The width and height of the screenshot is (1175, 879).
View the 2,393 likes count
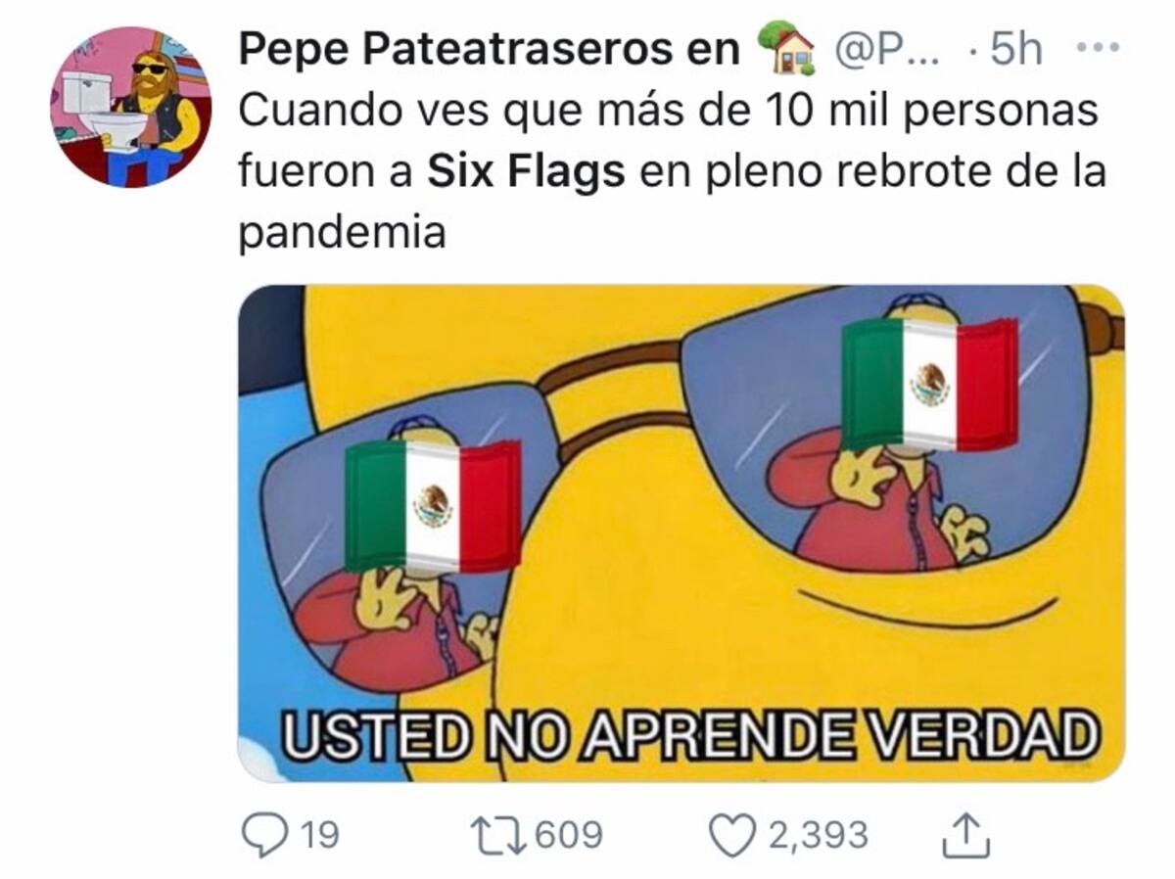[x=819, y=836]
